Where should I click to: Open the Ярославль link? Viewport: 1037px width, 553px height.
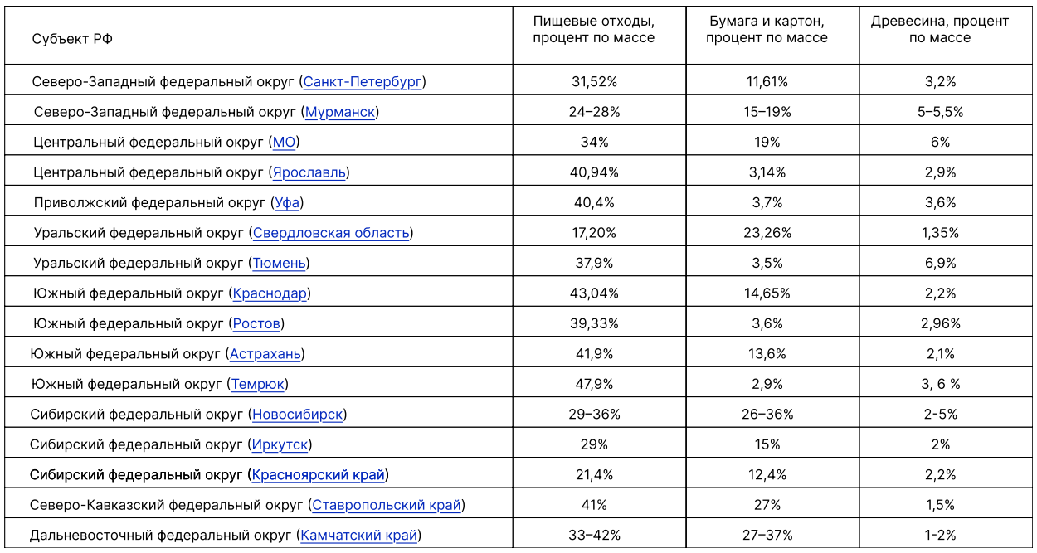[309, 172]
